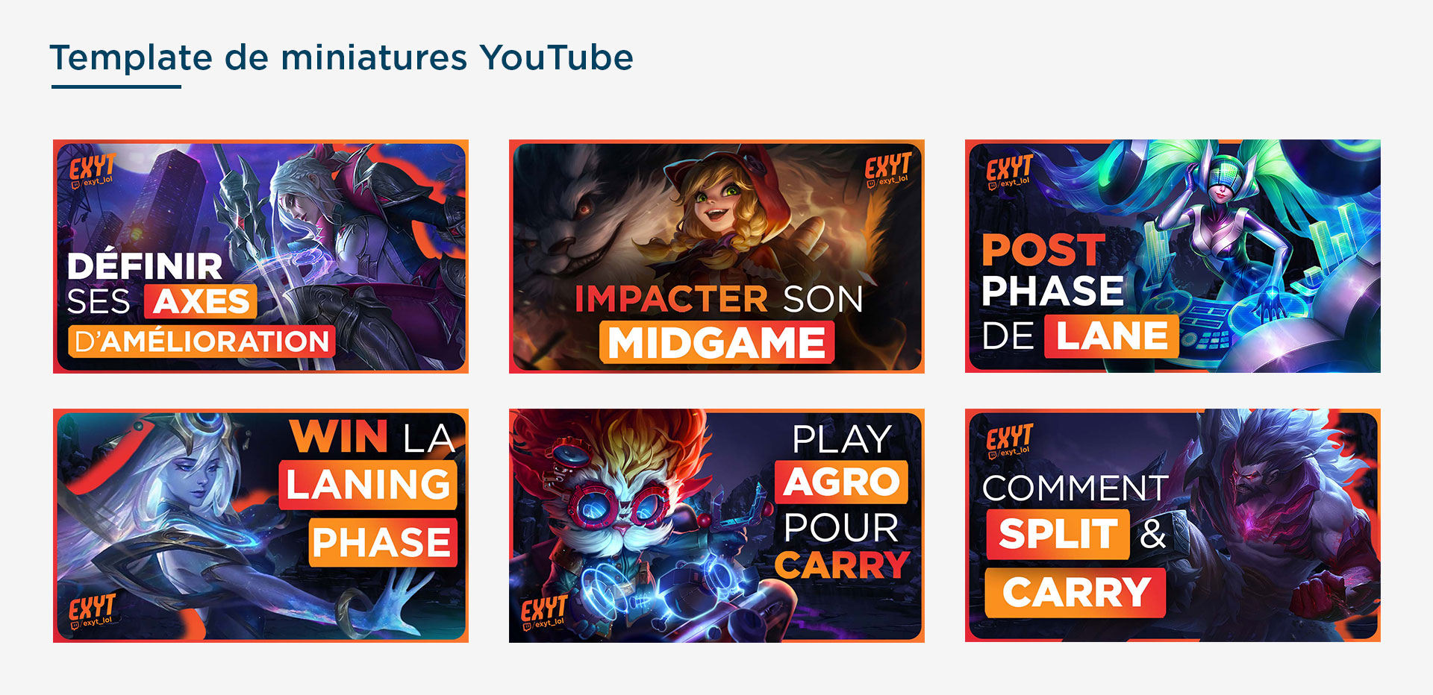Click the orange MIDGAME label
1433x695 pixels.
tap(716, 342)
